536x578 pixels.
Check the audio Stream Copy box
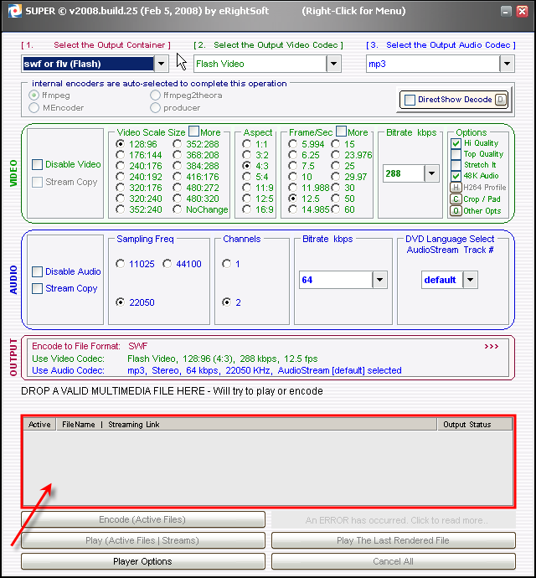pos(38,288)
